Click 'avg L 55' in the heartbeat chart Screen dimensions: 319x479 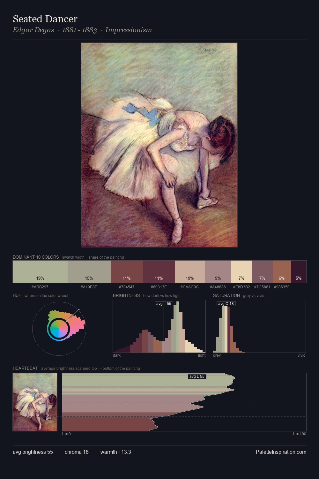pos(197,376)
